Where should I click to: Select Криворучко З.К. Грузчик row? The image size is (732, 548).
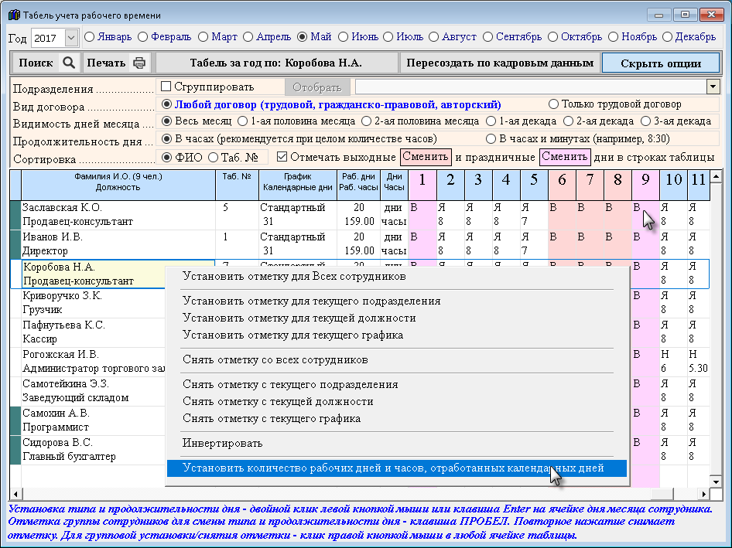[x=94, y=303]
